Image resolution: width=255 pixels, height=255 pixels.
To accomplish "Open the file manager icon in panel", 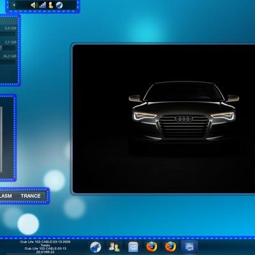I will pos(133,247).
